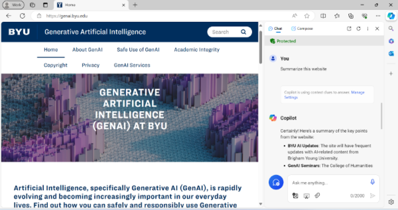
Task: Customize sidebar with plus icon
Action: point(391,73)
